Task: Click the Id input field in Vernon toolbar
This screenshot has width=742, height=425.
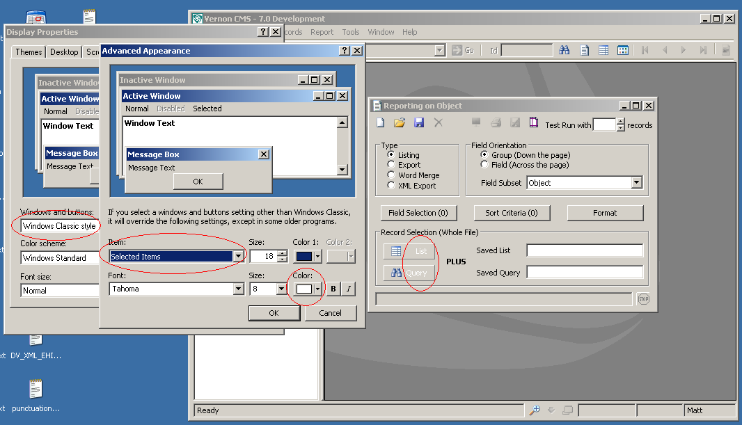Action: (x=527, y=50)
